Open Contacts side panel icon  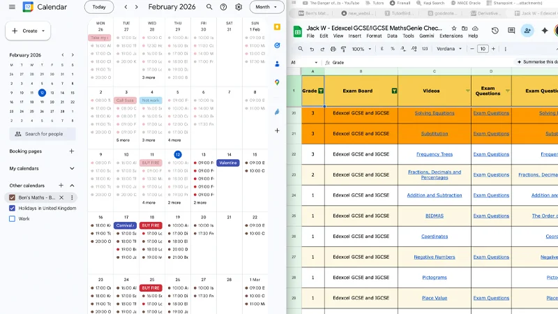click(277, 64)
